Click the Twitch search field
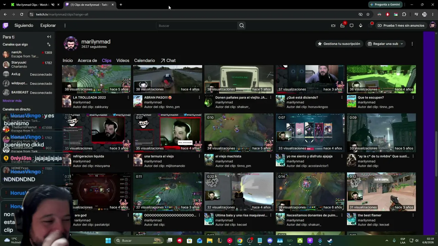 197,26
